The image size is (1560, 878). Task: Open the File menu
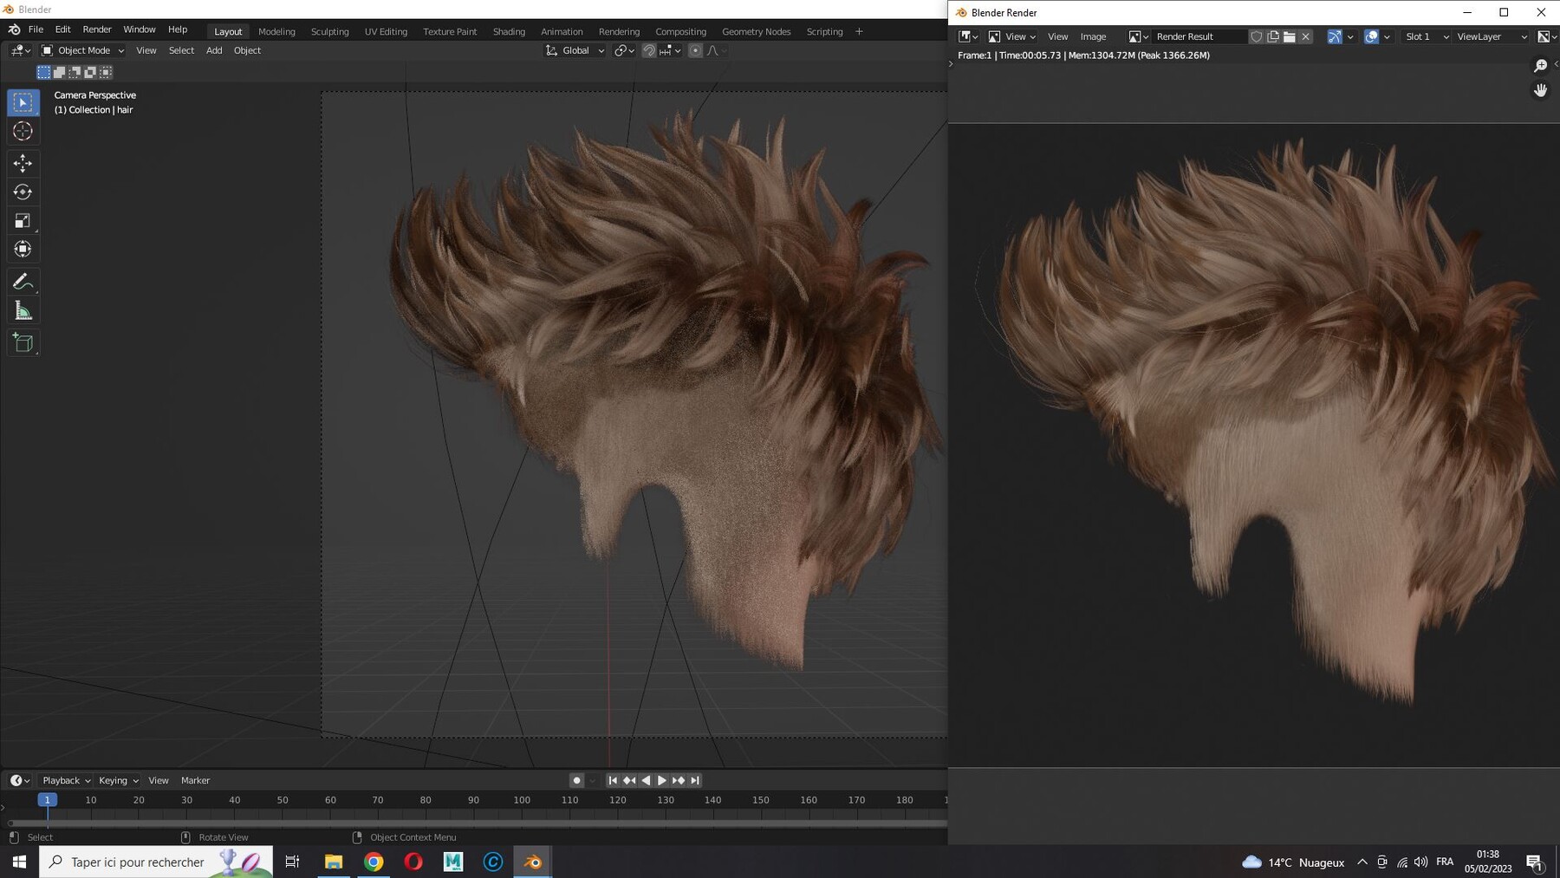tap(36, 29)
